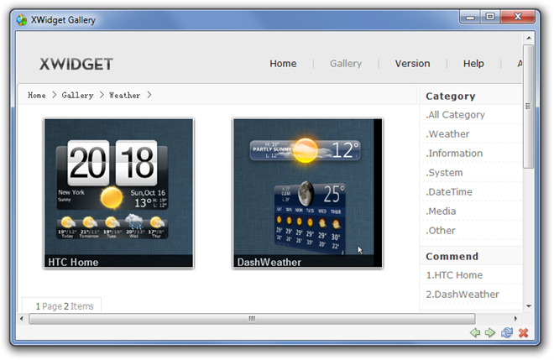Viewport: 554px width, 360px height.
Task: Open the DashWeather widget thumbnail
Action: 307,193
